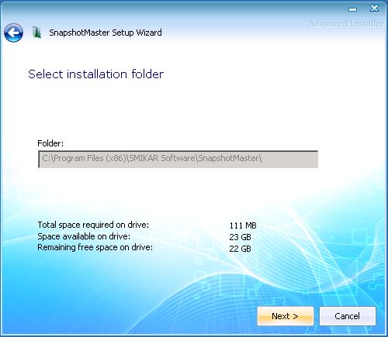Cancel the SnapshotMaster installation

[x=348, y=316]
